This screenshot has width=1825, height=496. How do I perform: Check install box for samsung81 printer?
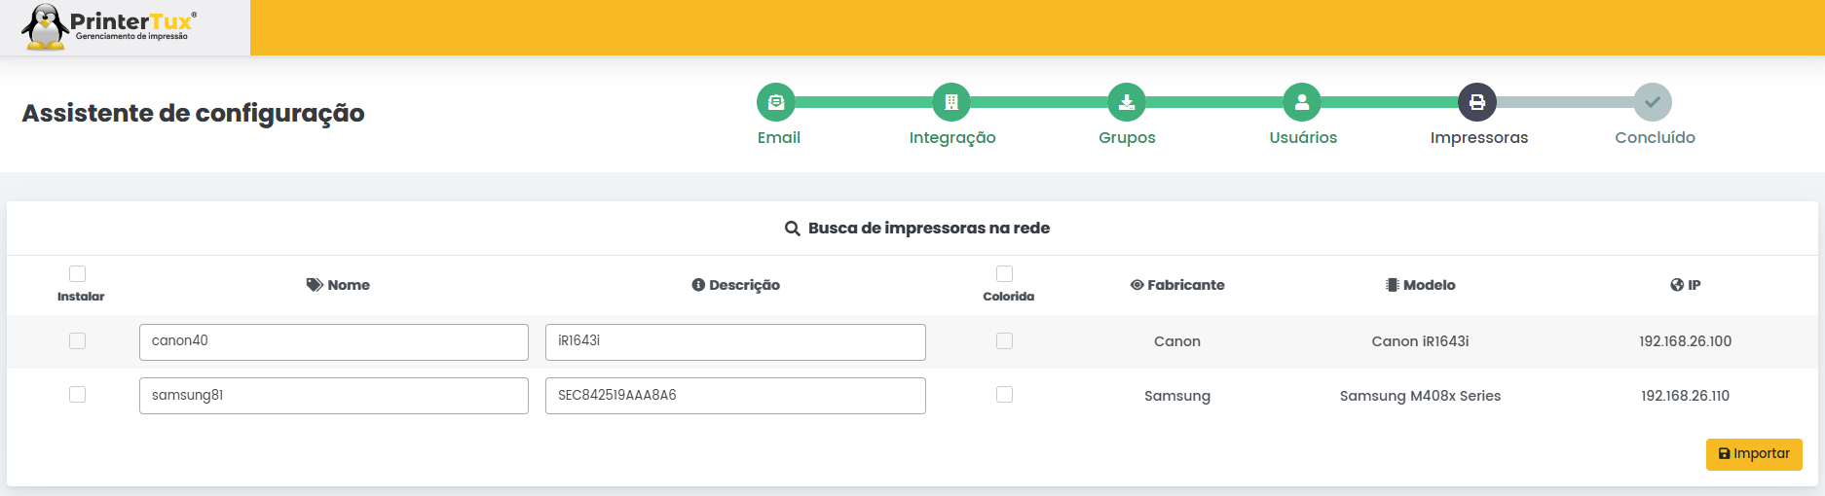(x=78, y=395)
